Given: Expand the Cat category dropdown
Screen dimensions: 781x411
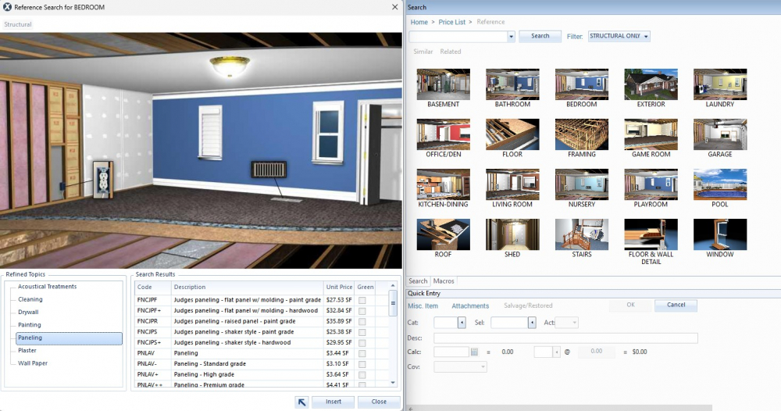Looking at the screenshot, I should click(x=461, y=323).
